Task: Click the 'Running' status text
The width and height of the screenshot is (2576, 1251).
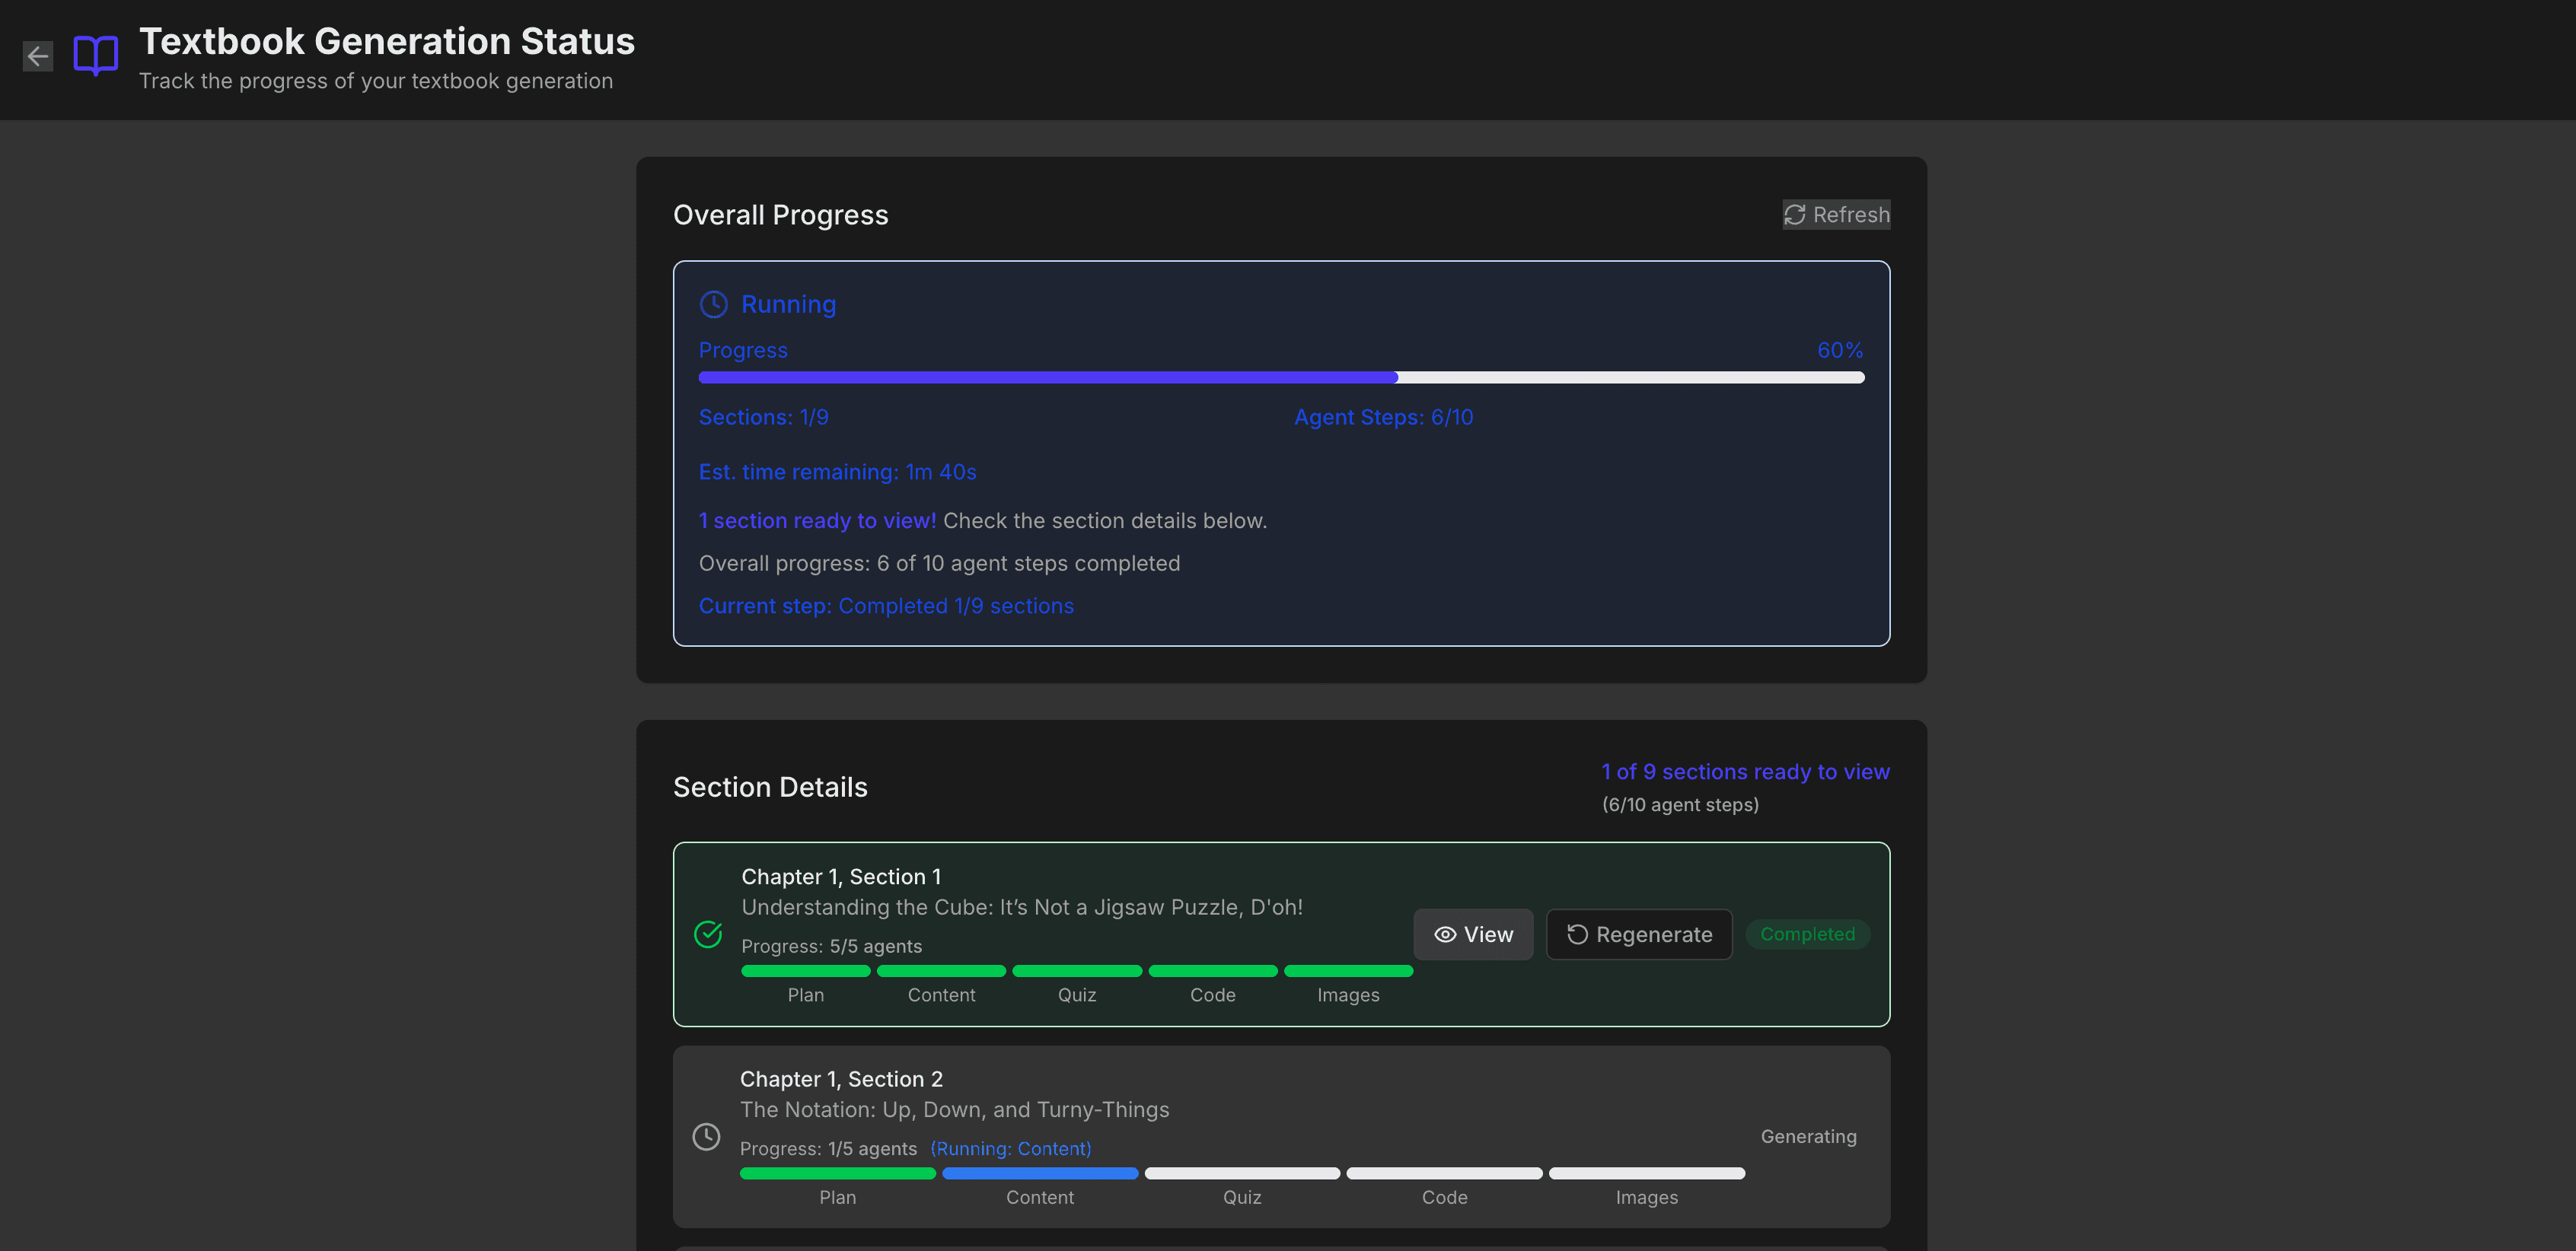Action: [788, 304]
